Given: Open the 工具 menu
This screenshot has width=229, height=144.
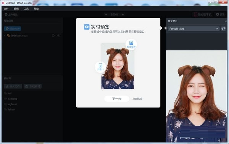Looking at the screenshot, I should tap(26, 9).
